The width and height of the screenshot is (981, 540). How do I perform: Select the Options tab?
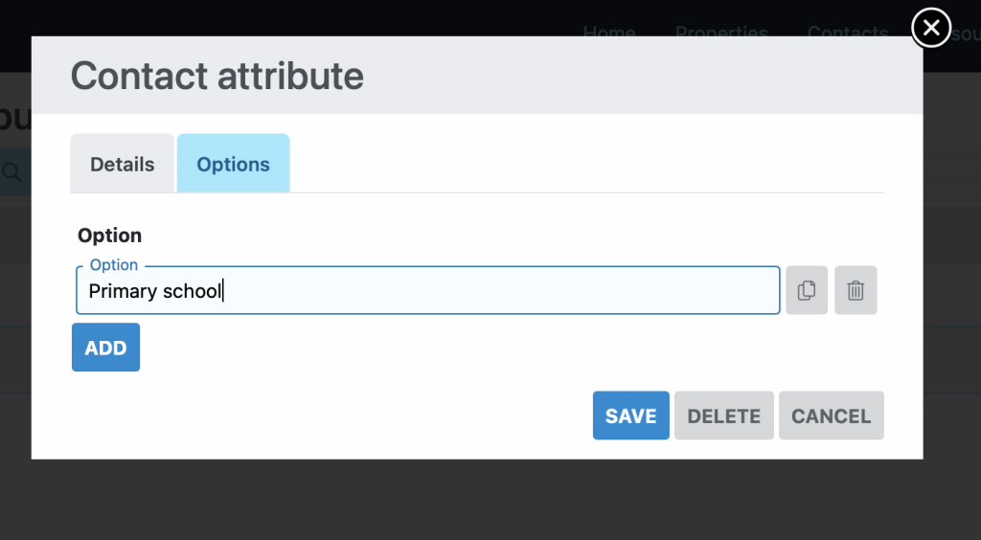click(233, 164)
